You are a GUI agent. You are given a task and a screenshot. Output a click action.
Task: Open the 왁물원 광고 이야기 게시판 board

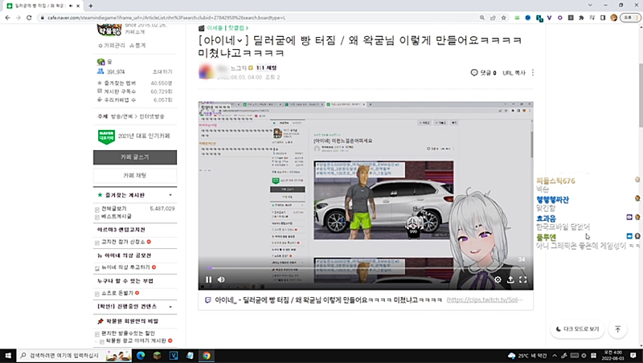tap(136, 341)
